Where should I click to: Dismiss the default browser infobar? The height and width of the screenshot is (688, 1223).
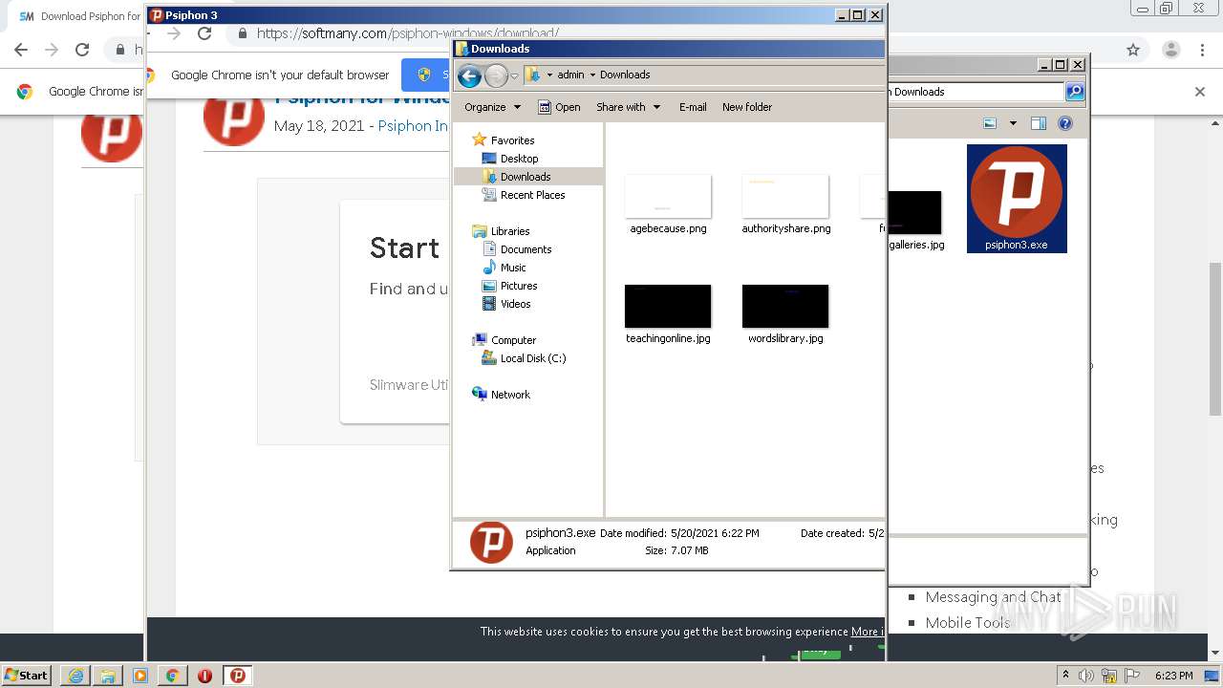(x=1200, y=92)
